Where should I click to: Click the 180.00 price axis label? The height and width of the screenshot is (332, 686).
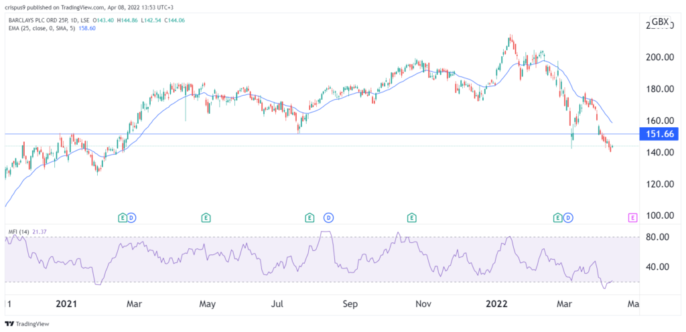[659, 89]
